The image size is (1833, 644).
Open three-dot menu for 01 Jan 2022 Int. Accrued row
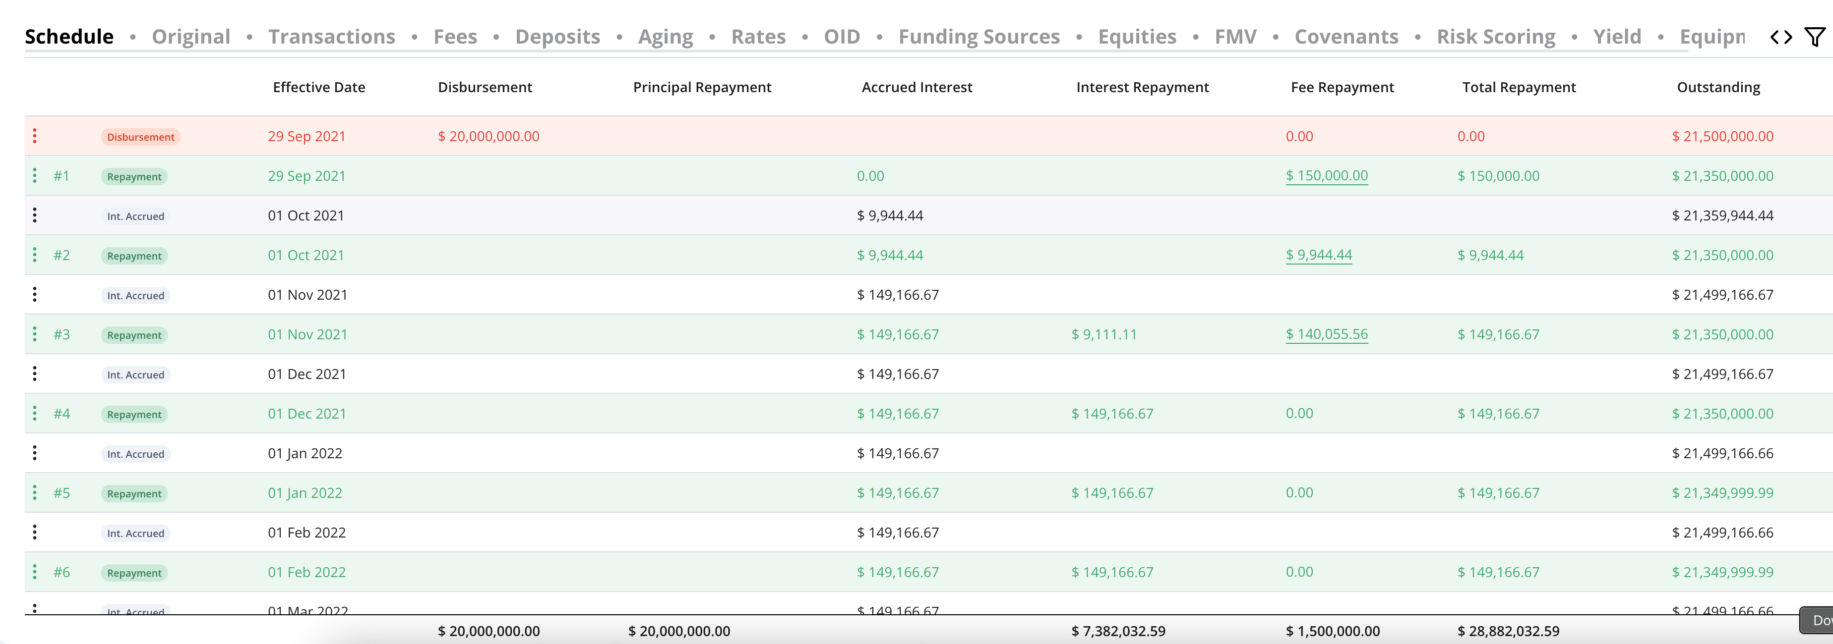click(35, 453)
